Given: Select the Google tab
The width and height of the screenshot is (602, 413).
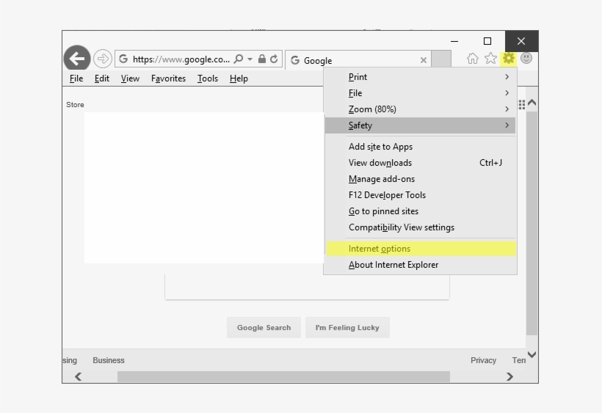Looking at the screenshot, I should click(358, 60).
